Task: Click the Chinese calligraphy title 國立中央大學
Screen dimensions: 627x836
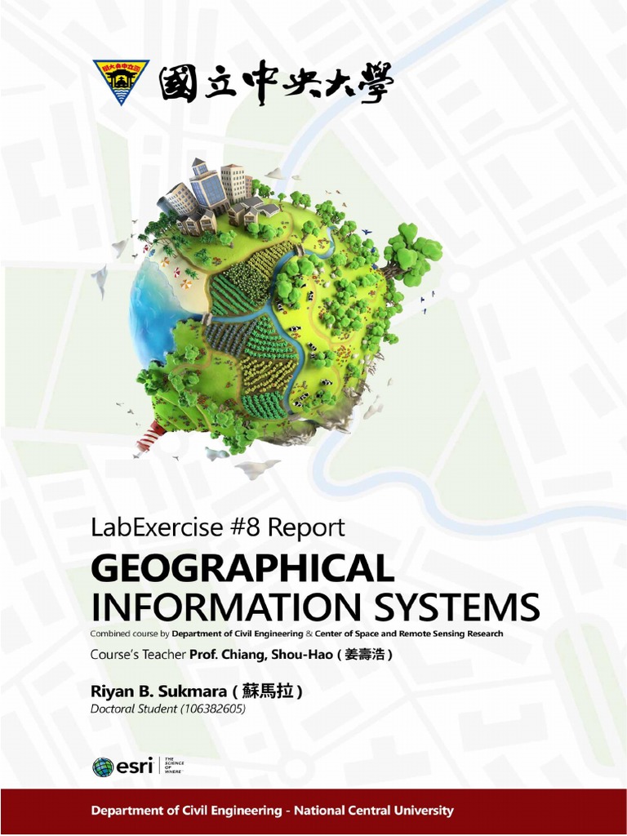Action: coord(276,83)
